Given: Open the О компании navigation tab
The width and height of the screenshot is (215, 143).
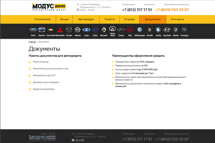Looking at the screenshot, I should click(x=42, y=19).
